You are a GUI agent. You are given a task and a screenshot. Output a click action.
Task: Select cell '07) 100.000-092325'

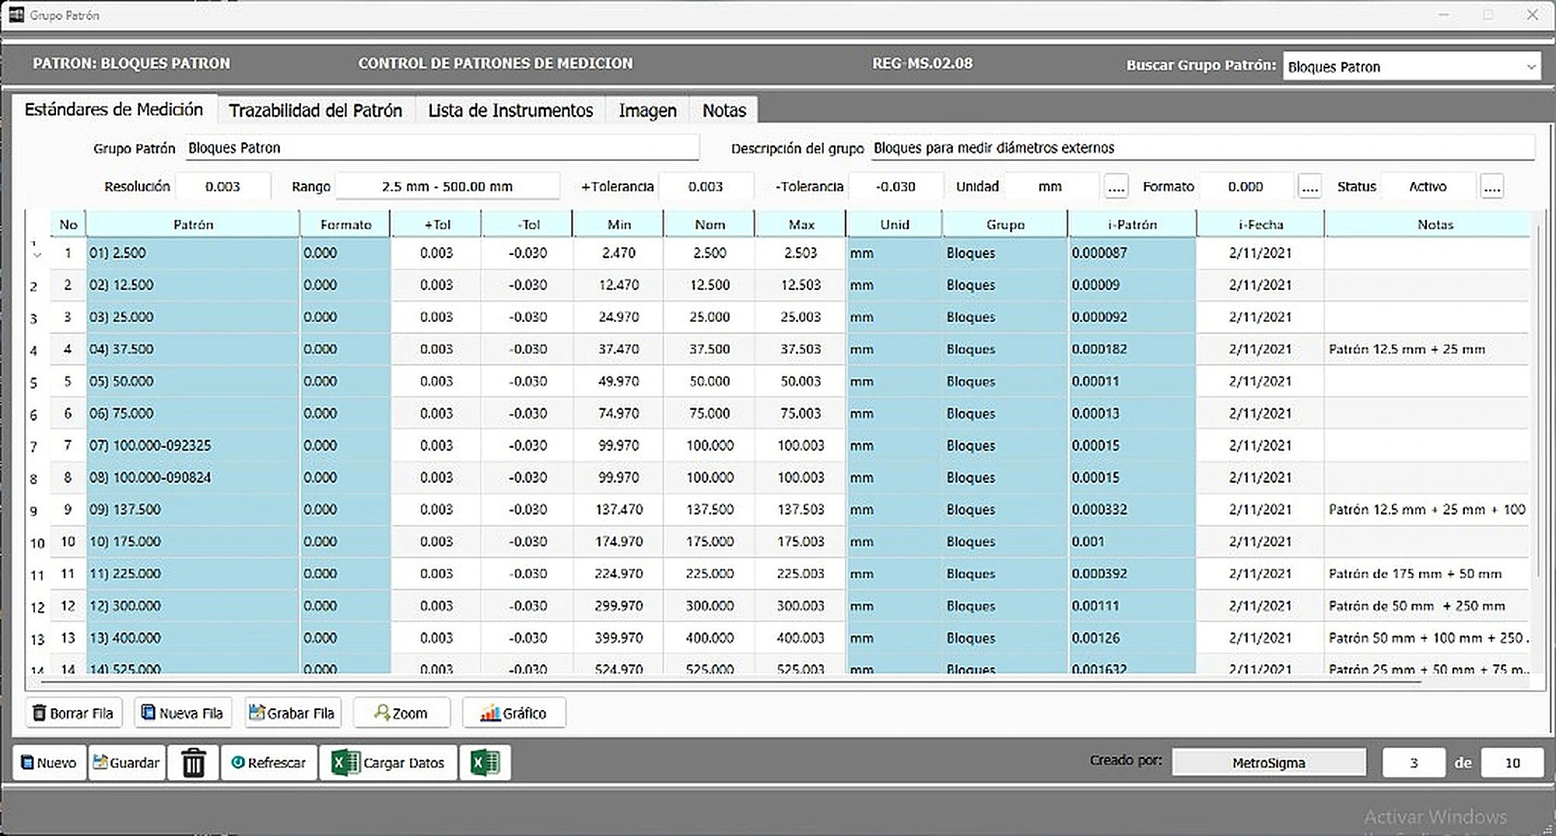(193, 446)
